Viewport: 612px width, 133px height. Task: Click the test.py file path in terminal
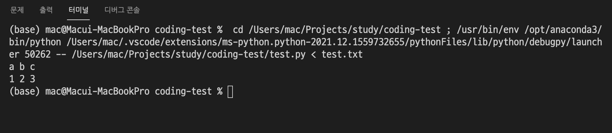coord(189,54)
